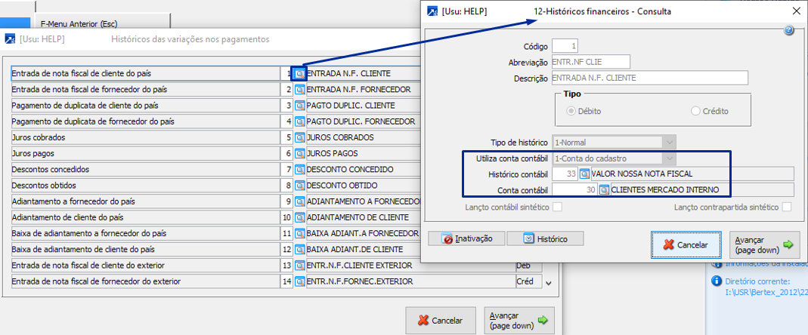Click the blue help question mark icon
The height and width of the screenshot is (335, 808).
(788, 31)
